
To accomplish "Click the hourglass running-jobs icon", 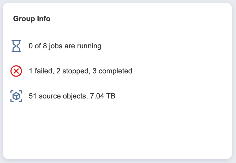I will pyautogui.click(x=16, y=46).
